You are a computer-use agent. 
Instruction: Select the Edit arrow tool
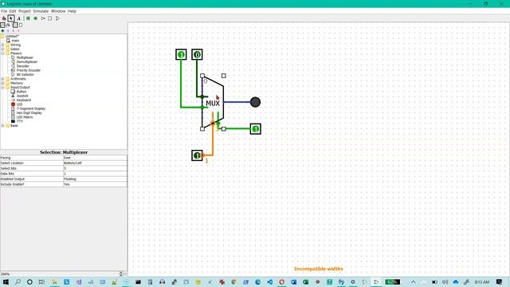point(11,18)
